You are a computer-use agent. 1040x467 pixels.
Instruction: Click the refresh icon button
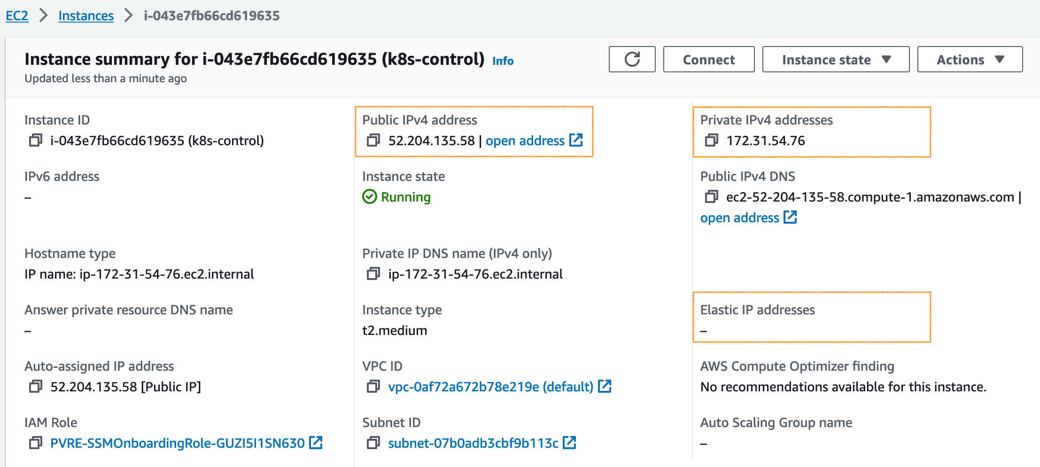click(632, 59)
